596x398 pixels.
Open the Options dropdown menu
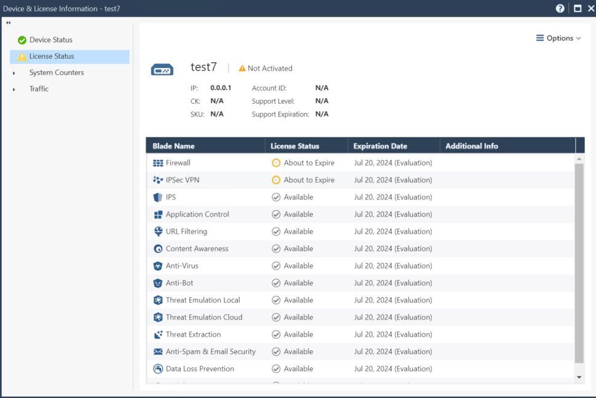pyautogui.click(x=559, y=37)
